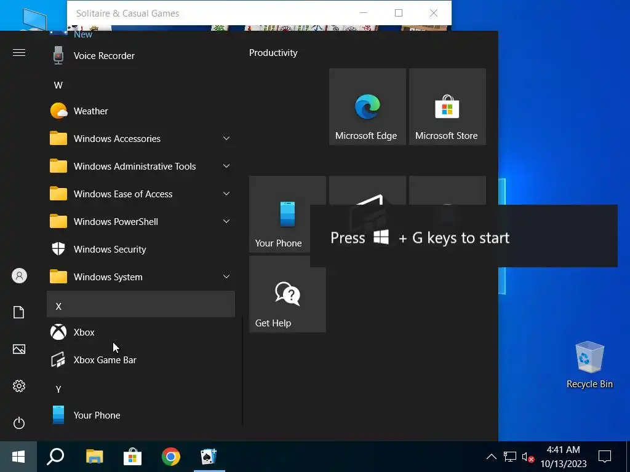Open taskbar Search magnifier

click(55, 457)
